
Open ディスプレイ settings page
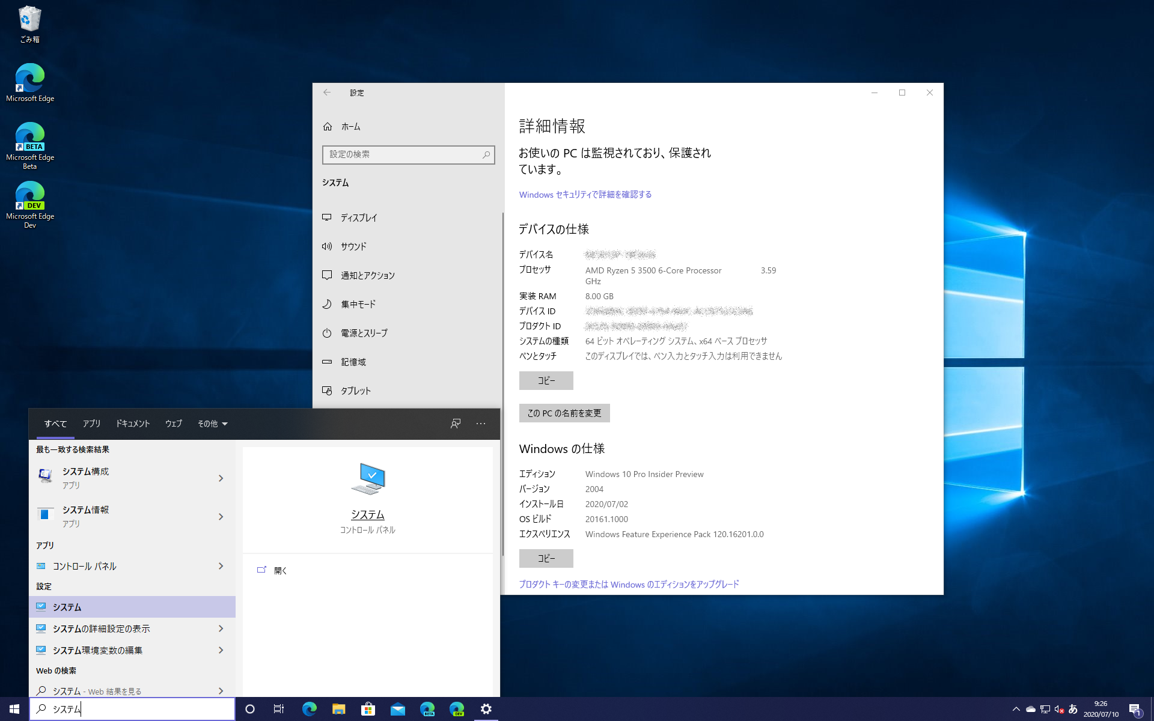[409, 218]
